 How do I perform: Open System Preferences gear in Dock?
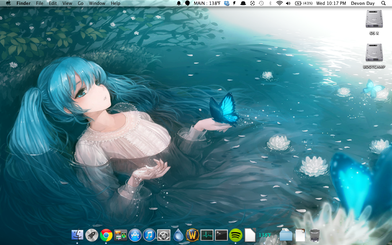(x=164, y=235)
